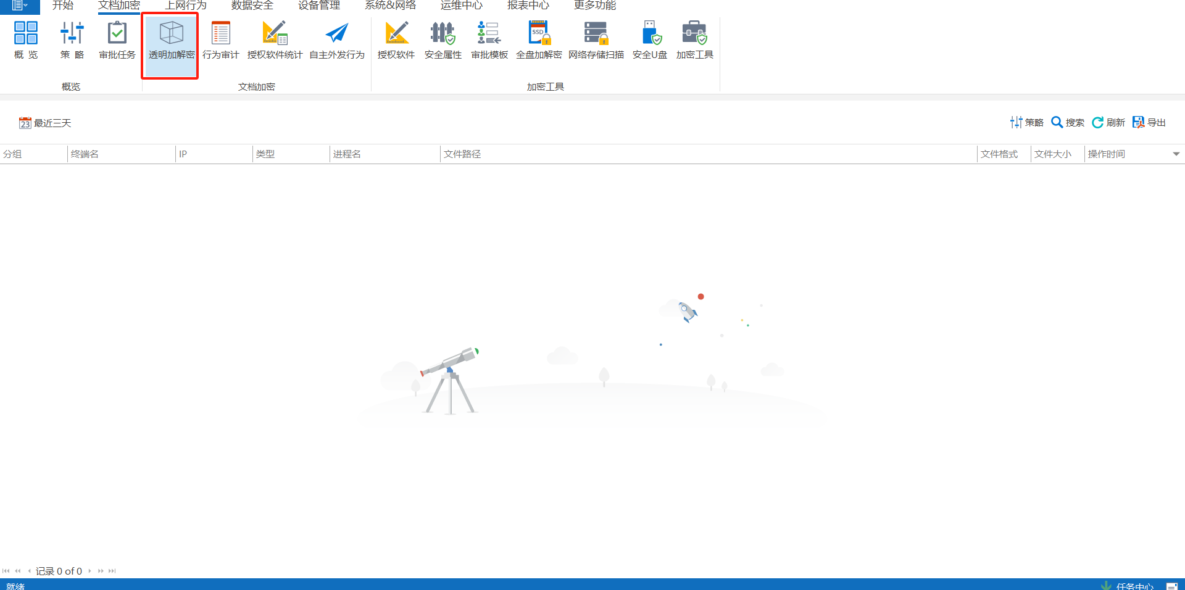Open 网络存储扫描 network storage scan
The image size is (1185, 590).
(596, 41)
